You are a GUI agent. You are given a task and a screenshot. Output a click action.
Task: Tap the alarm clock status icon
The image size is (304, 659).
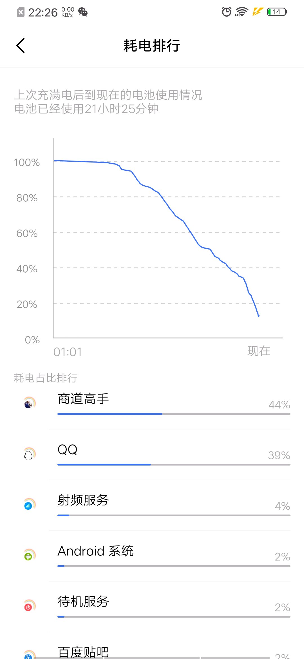[226, 12]
